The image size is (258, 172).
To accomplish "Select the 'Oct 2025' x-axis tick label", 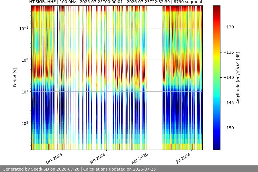I will pos(54,158).
